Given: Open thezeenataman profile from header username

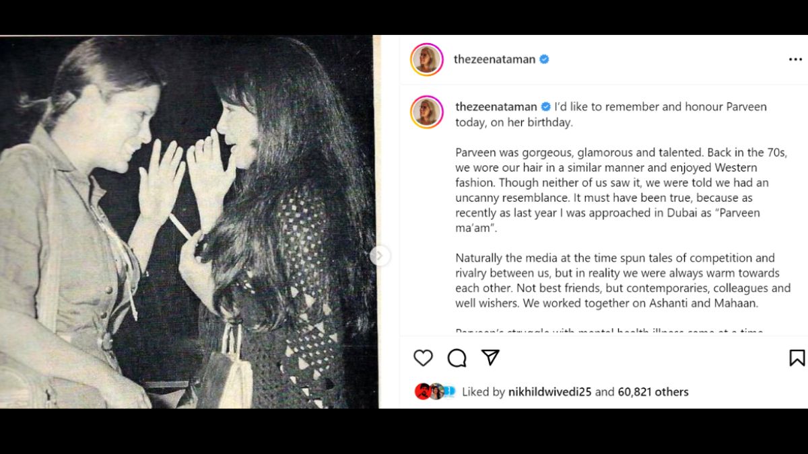Looking at the screenshot, I should (x=494, y=59).
